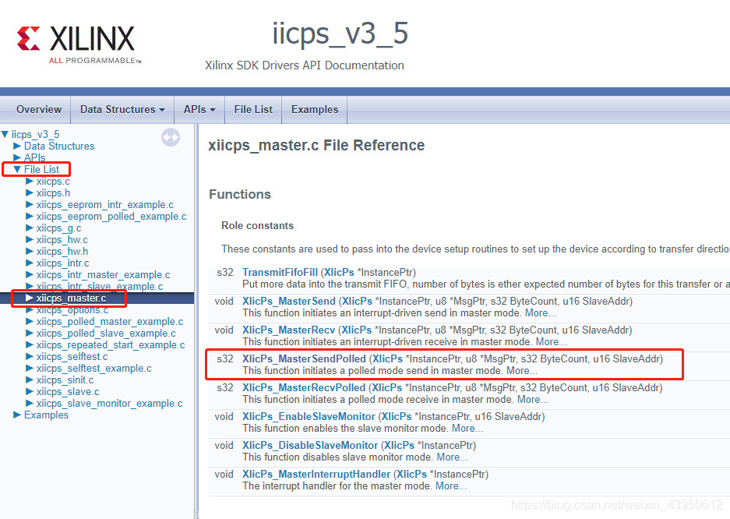Collapse the iicps_v3_5 root tree node
Viewport: 730px width, 519px height.
[5, 135]
